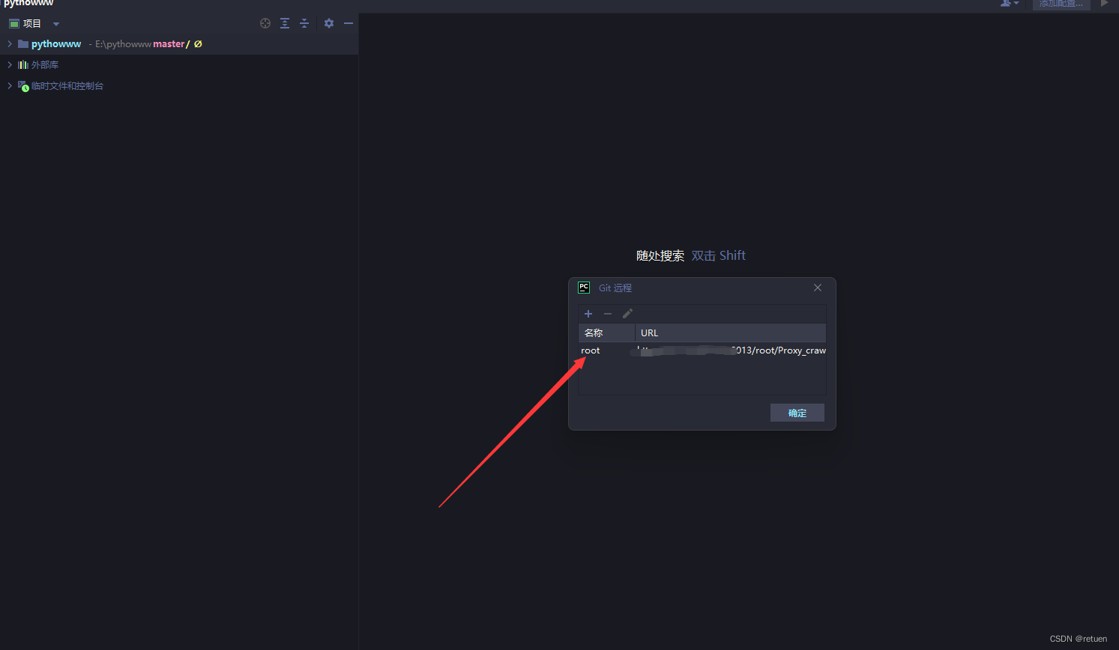Click the run play icon top right
1119x650 pixels.
(1104, 4)
